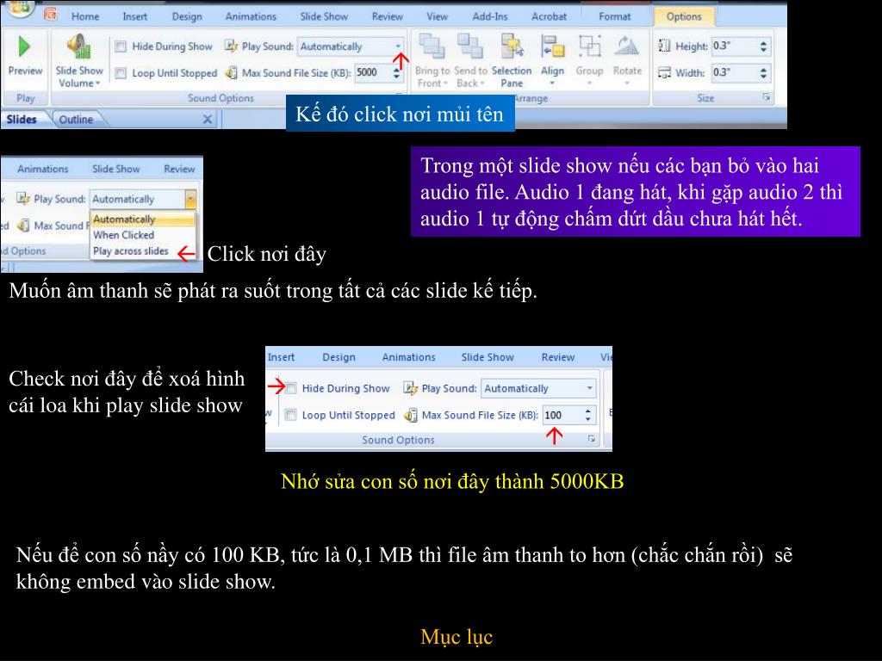Click the Height icon in Size group
882x661 pixels.
click(664, 46)
